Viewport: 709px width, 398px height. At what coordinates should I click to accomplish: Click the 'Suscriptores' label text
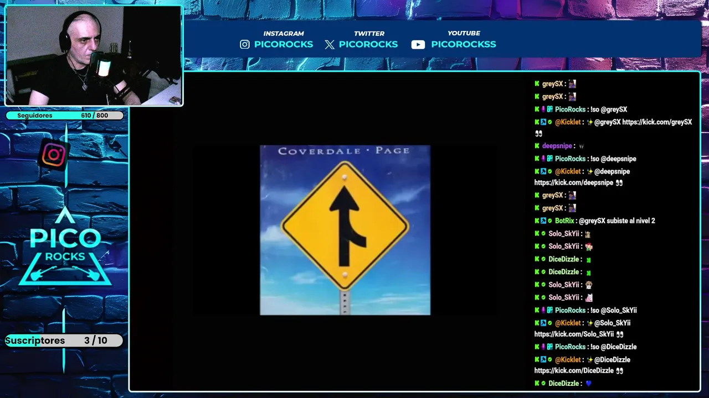[x=35, y=341]
